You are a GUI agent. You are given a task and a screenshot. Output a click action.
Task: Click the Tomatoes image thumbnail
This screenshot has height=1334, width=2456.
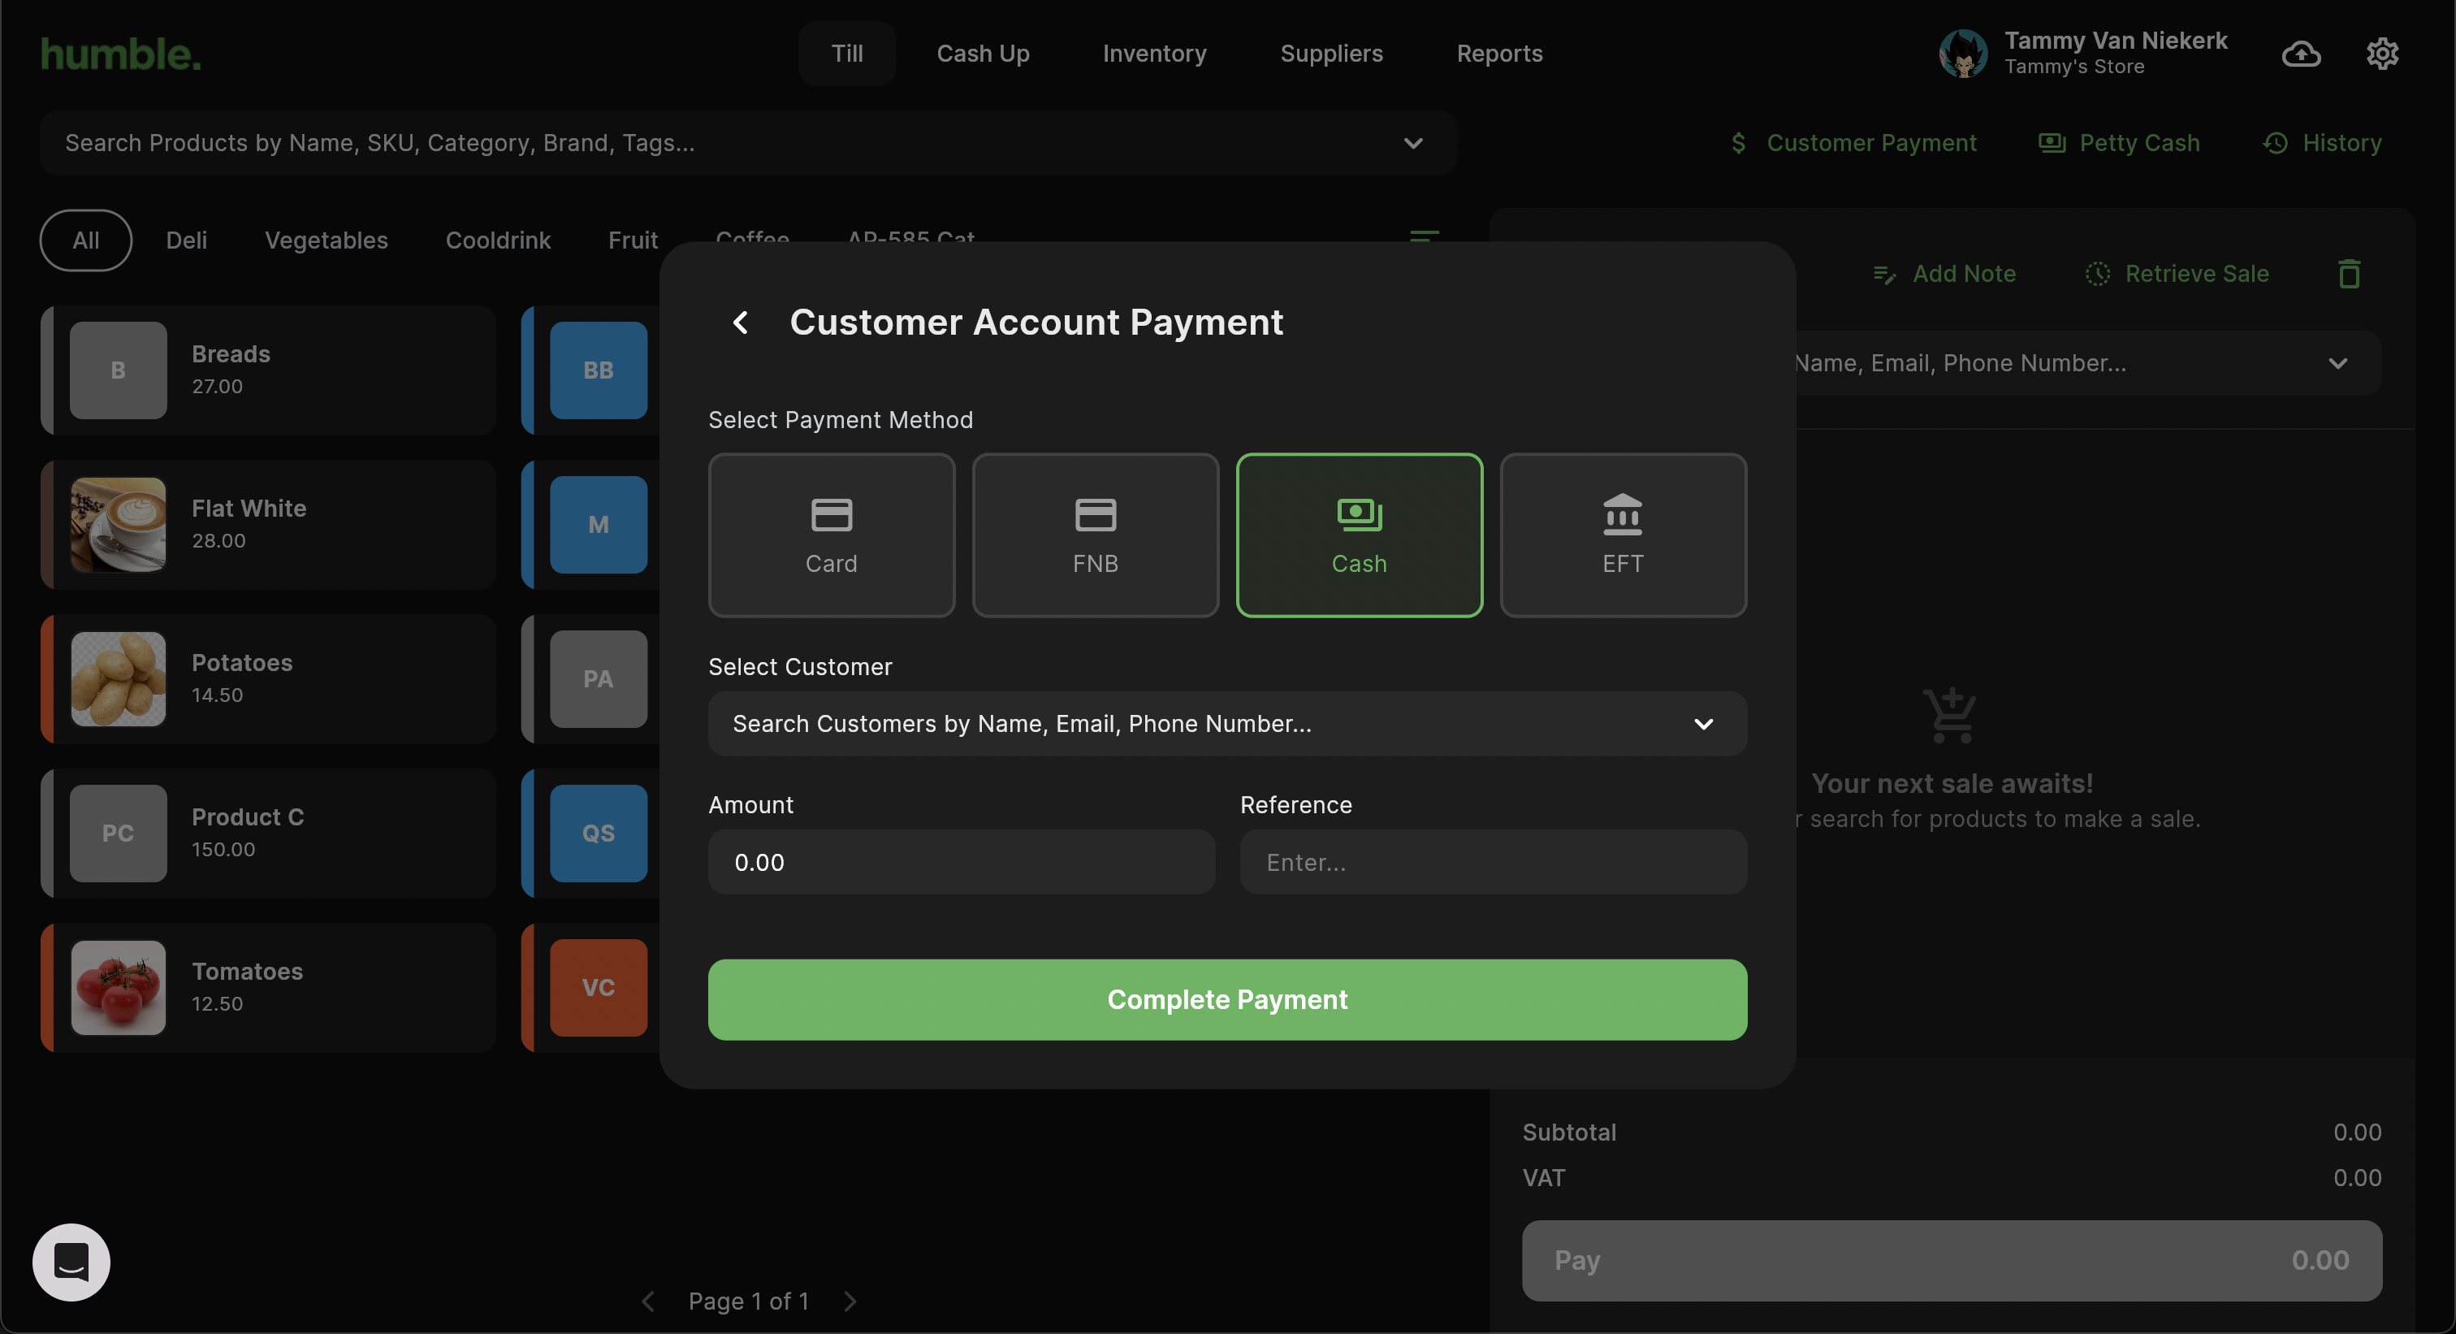click(x=119, y=988)
